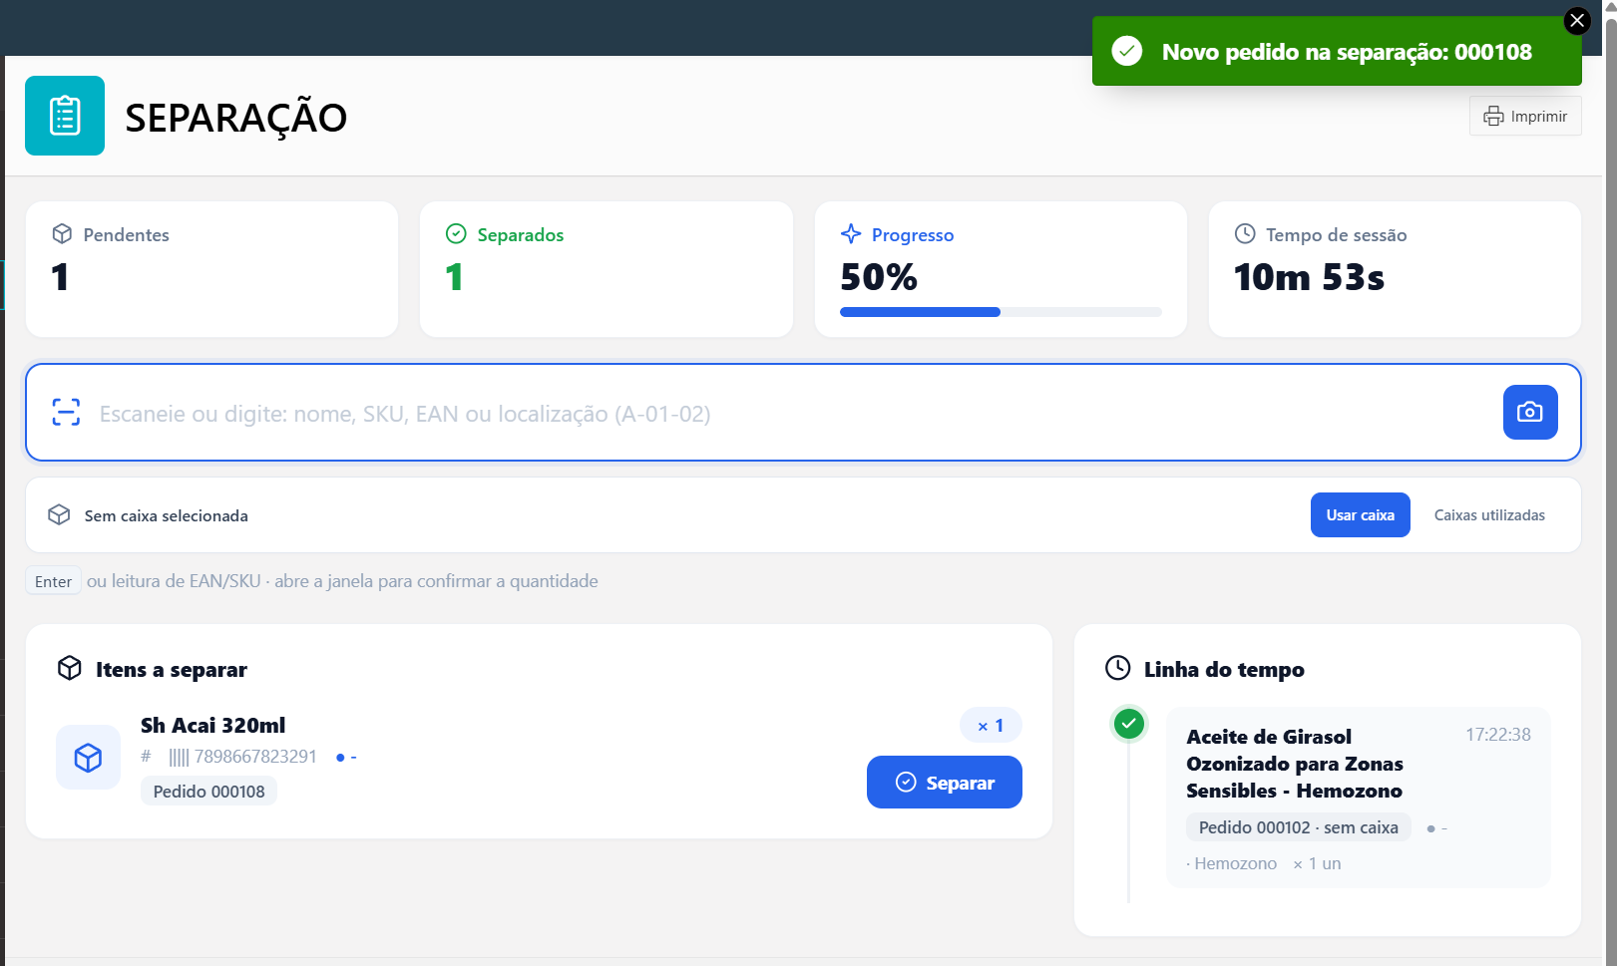Click the Novo pedido na separação: 000108 message
Viewport: 1617px width, 966px height.
click(x=1347, y=52)
